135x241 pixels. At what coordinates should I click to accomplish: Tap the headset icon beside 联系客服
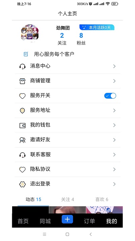coord(22,155)
